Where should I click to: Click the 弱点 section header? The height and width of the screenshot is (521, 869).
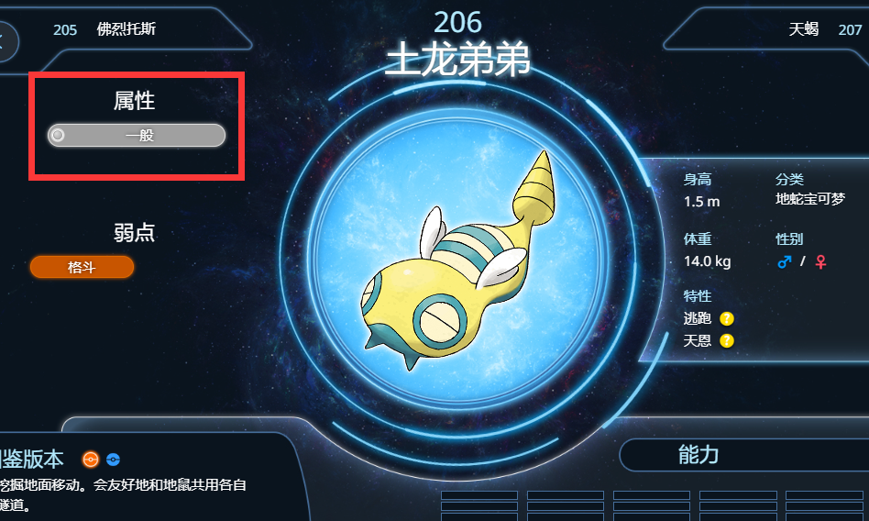[134, 232]
